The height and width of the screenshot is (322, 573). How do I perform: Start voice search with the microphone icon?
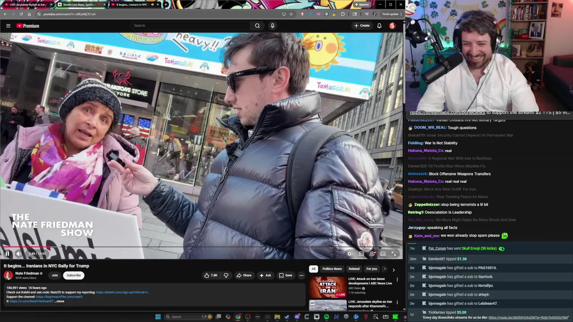tap(272, 25)
